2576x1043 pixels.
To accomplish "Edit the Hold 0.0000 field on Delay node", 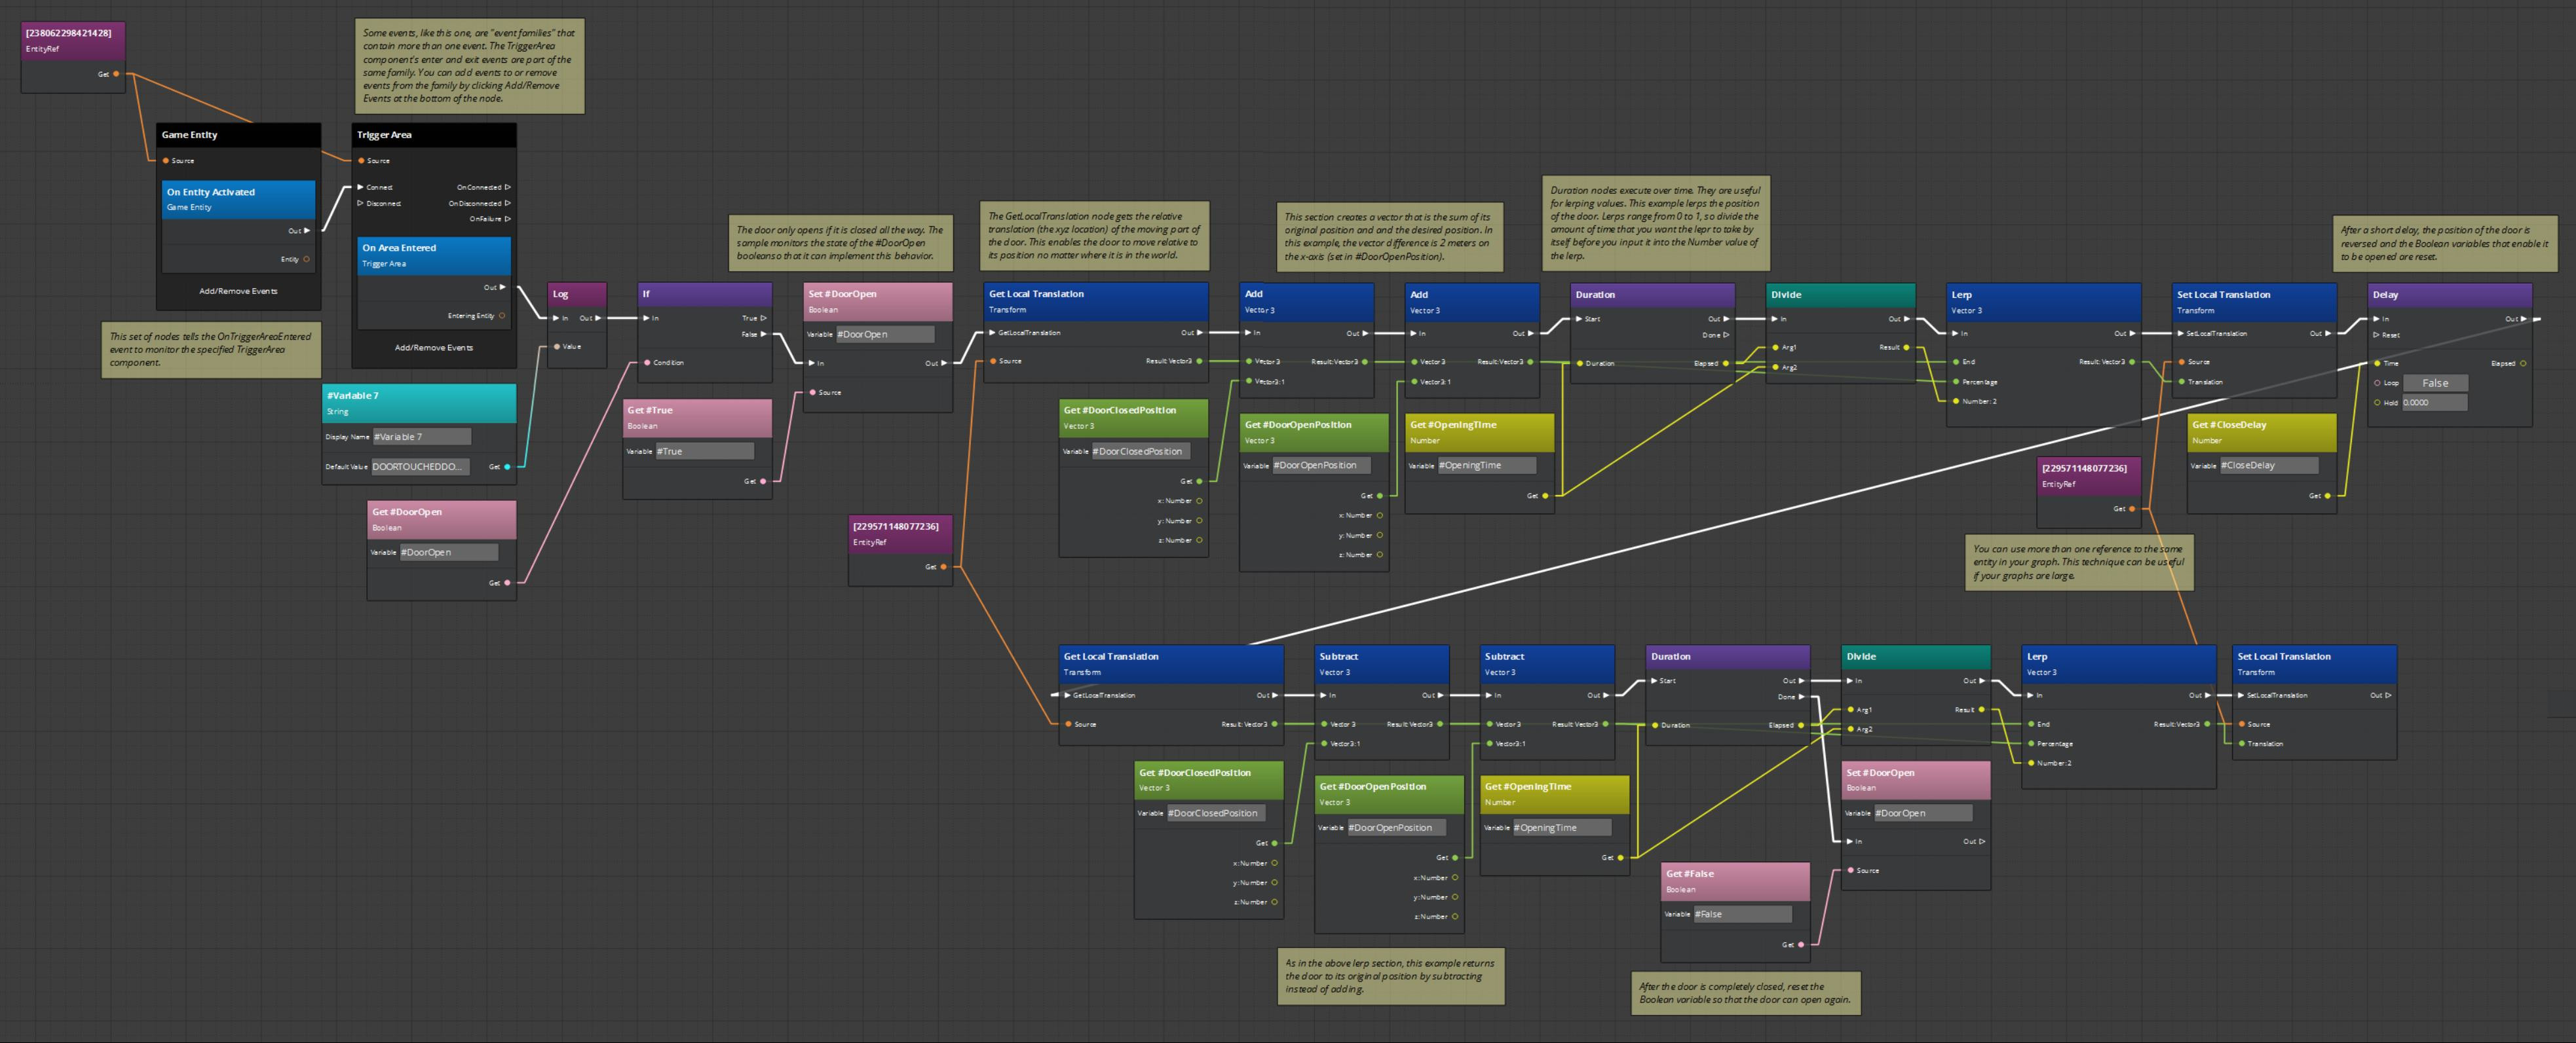I will [x=2435, y=403].
